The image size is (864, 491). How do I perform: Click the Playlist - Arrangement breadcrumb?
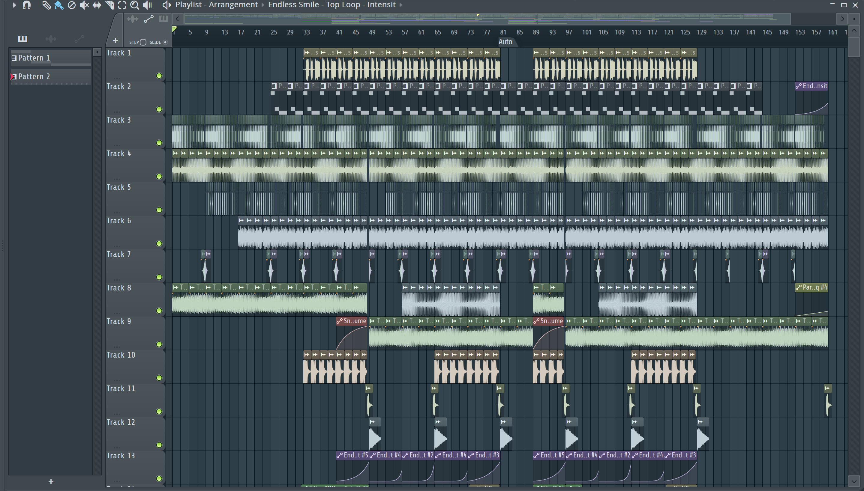(216, 5)
